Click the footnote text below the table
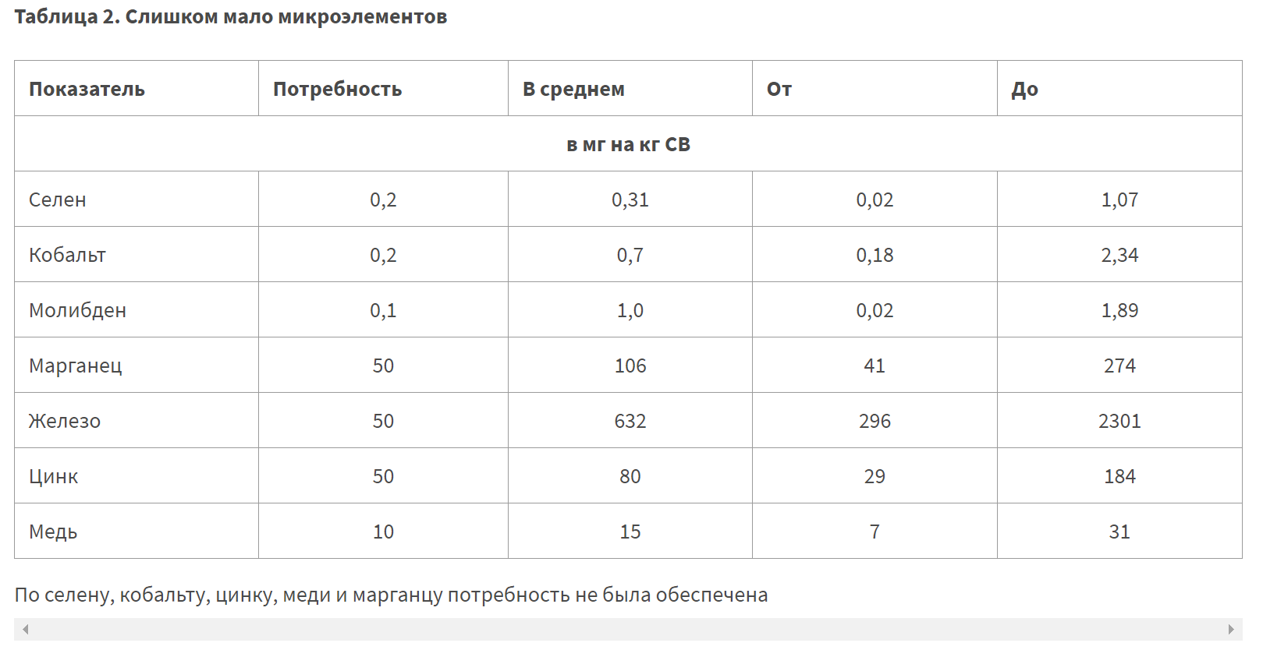Screen dimensions: 1263x650 point(391,595)
